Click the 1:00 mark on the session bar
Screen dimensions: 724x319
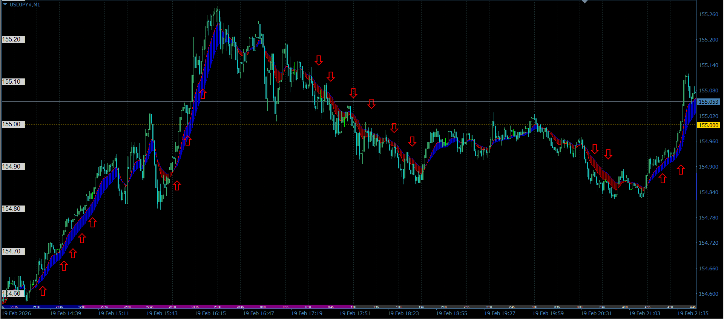[353, 307]
